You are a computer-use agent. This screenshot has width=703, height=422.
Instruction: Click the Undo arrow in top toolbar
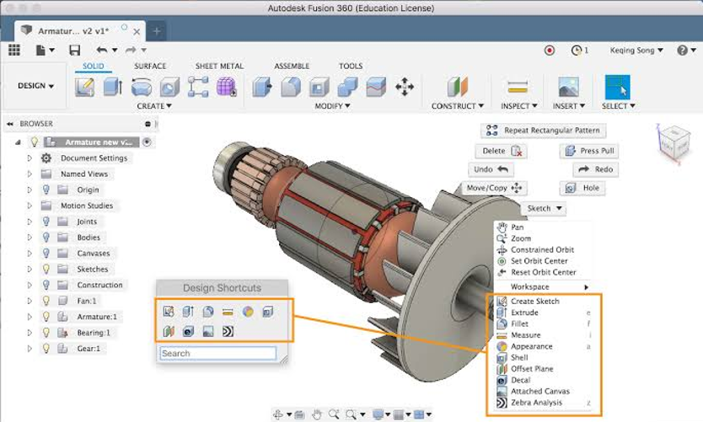tap(102, 50)
